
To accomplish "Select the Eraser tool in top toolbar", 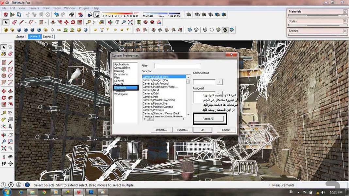I will coord(14,22).
